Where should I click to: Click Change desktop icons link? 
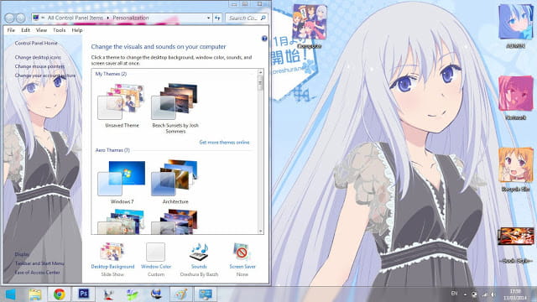coord(38,57)
